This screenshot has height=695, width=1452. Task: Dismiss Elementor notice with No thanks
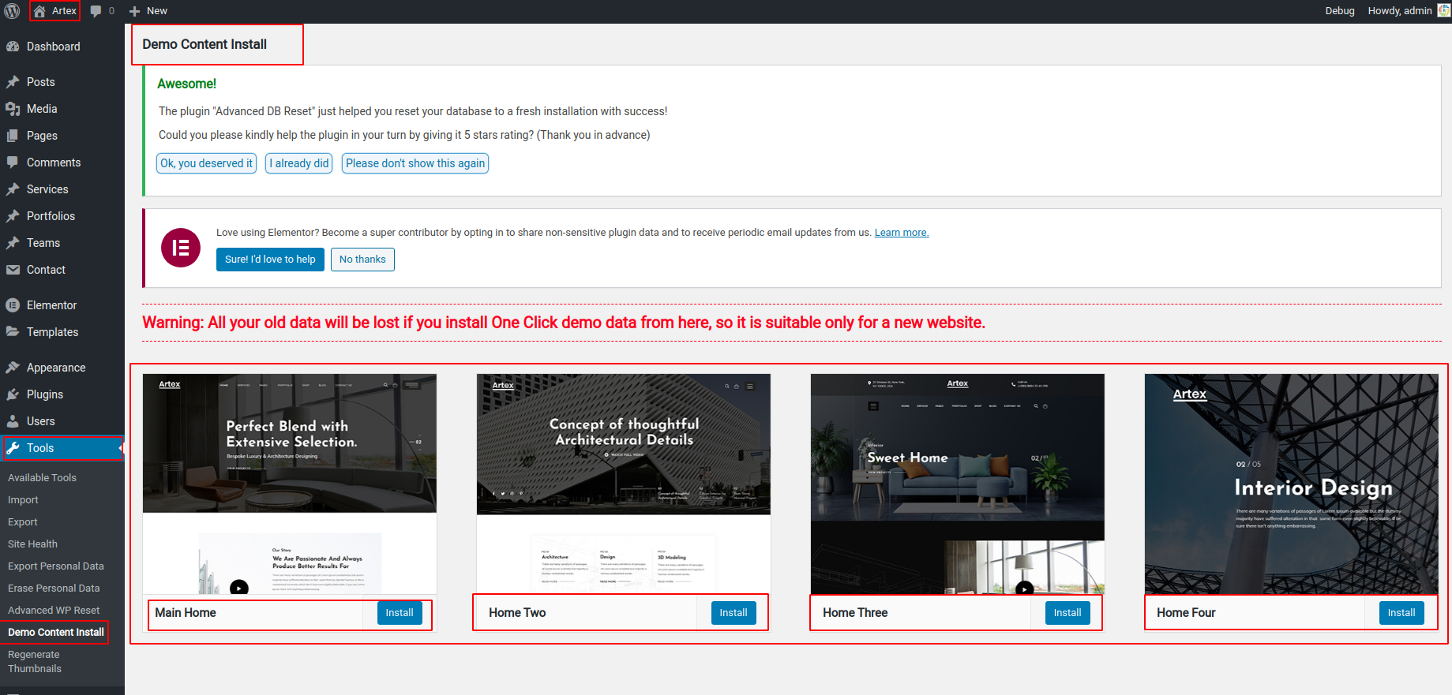362,260
